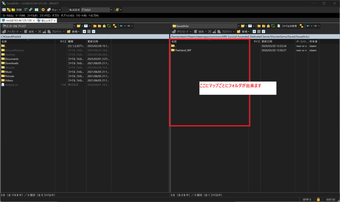This screenshot has width=340, height=202.
Task: Select the TheIsland_WP folder
Action: tap(183, 50)
